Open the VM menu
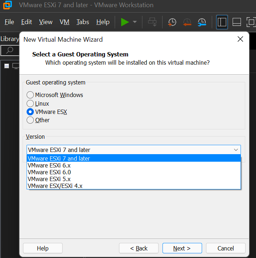Screen dimensions: 256x258 coord(64,22)
